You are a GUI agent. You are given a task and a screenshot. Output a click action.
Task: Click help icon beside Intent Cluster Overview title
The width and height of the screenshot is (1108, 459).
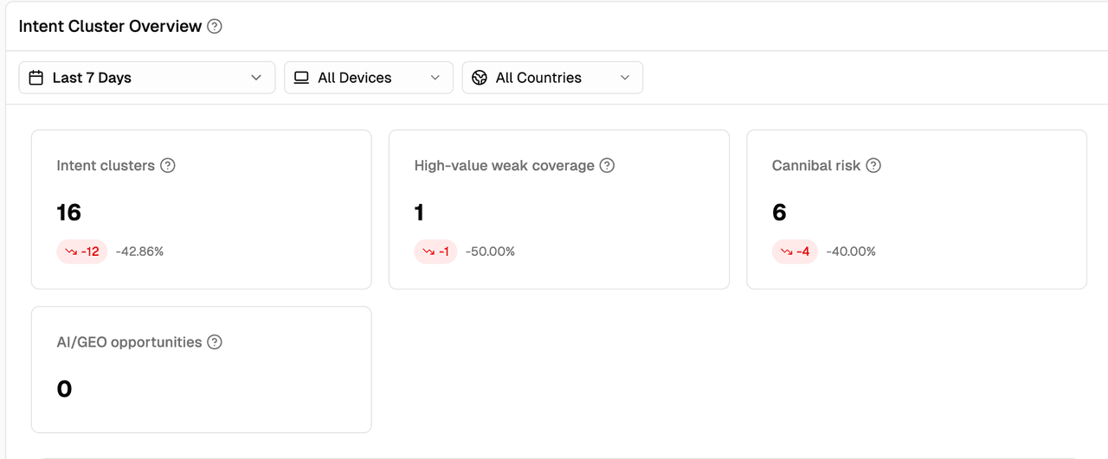coord(215,26)
